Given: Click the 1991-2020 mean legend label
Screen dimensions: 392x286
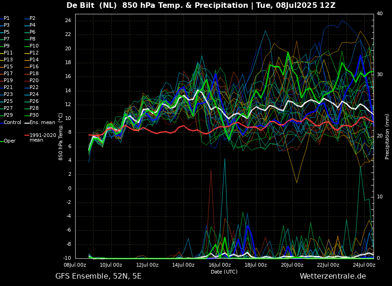Looking at the screenshot, I should pyautogui.click(x=41, y=137).
